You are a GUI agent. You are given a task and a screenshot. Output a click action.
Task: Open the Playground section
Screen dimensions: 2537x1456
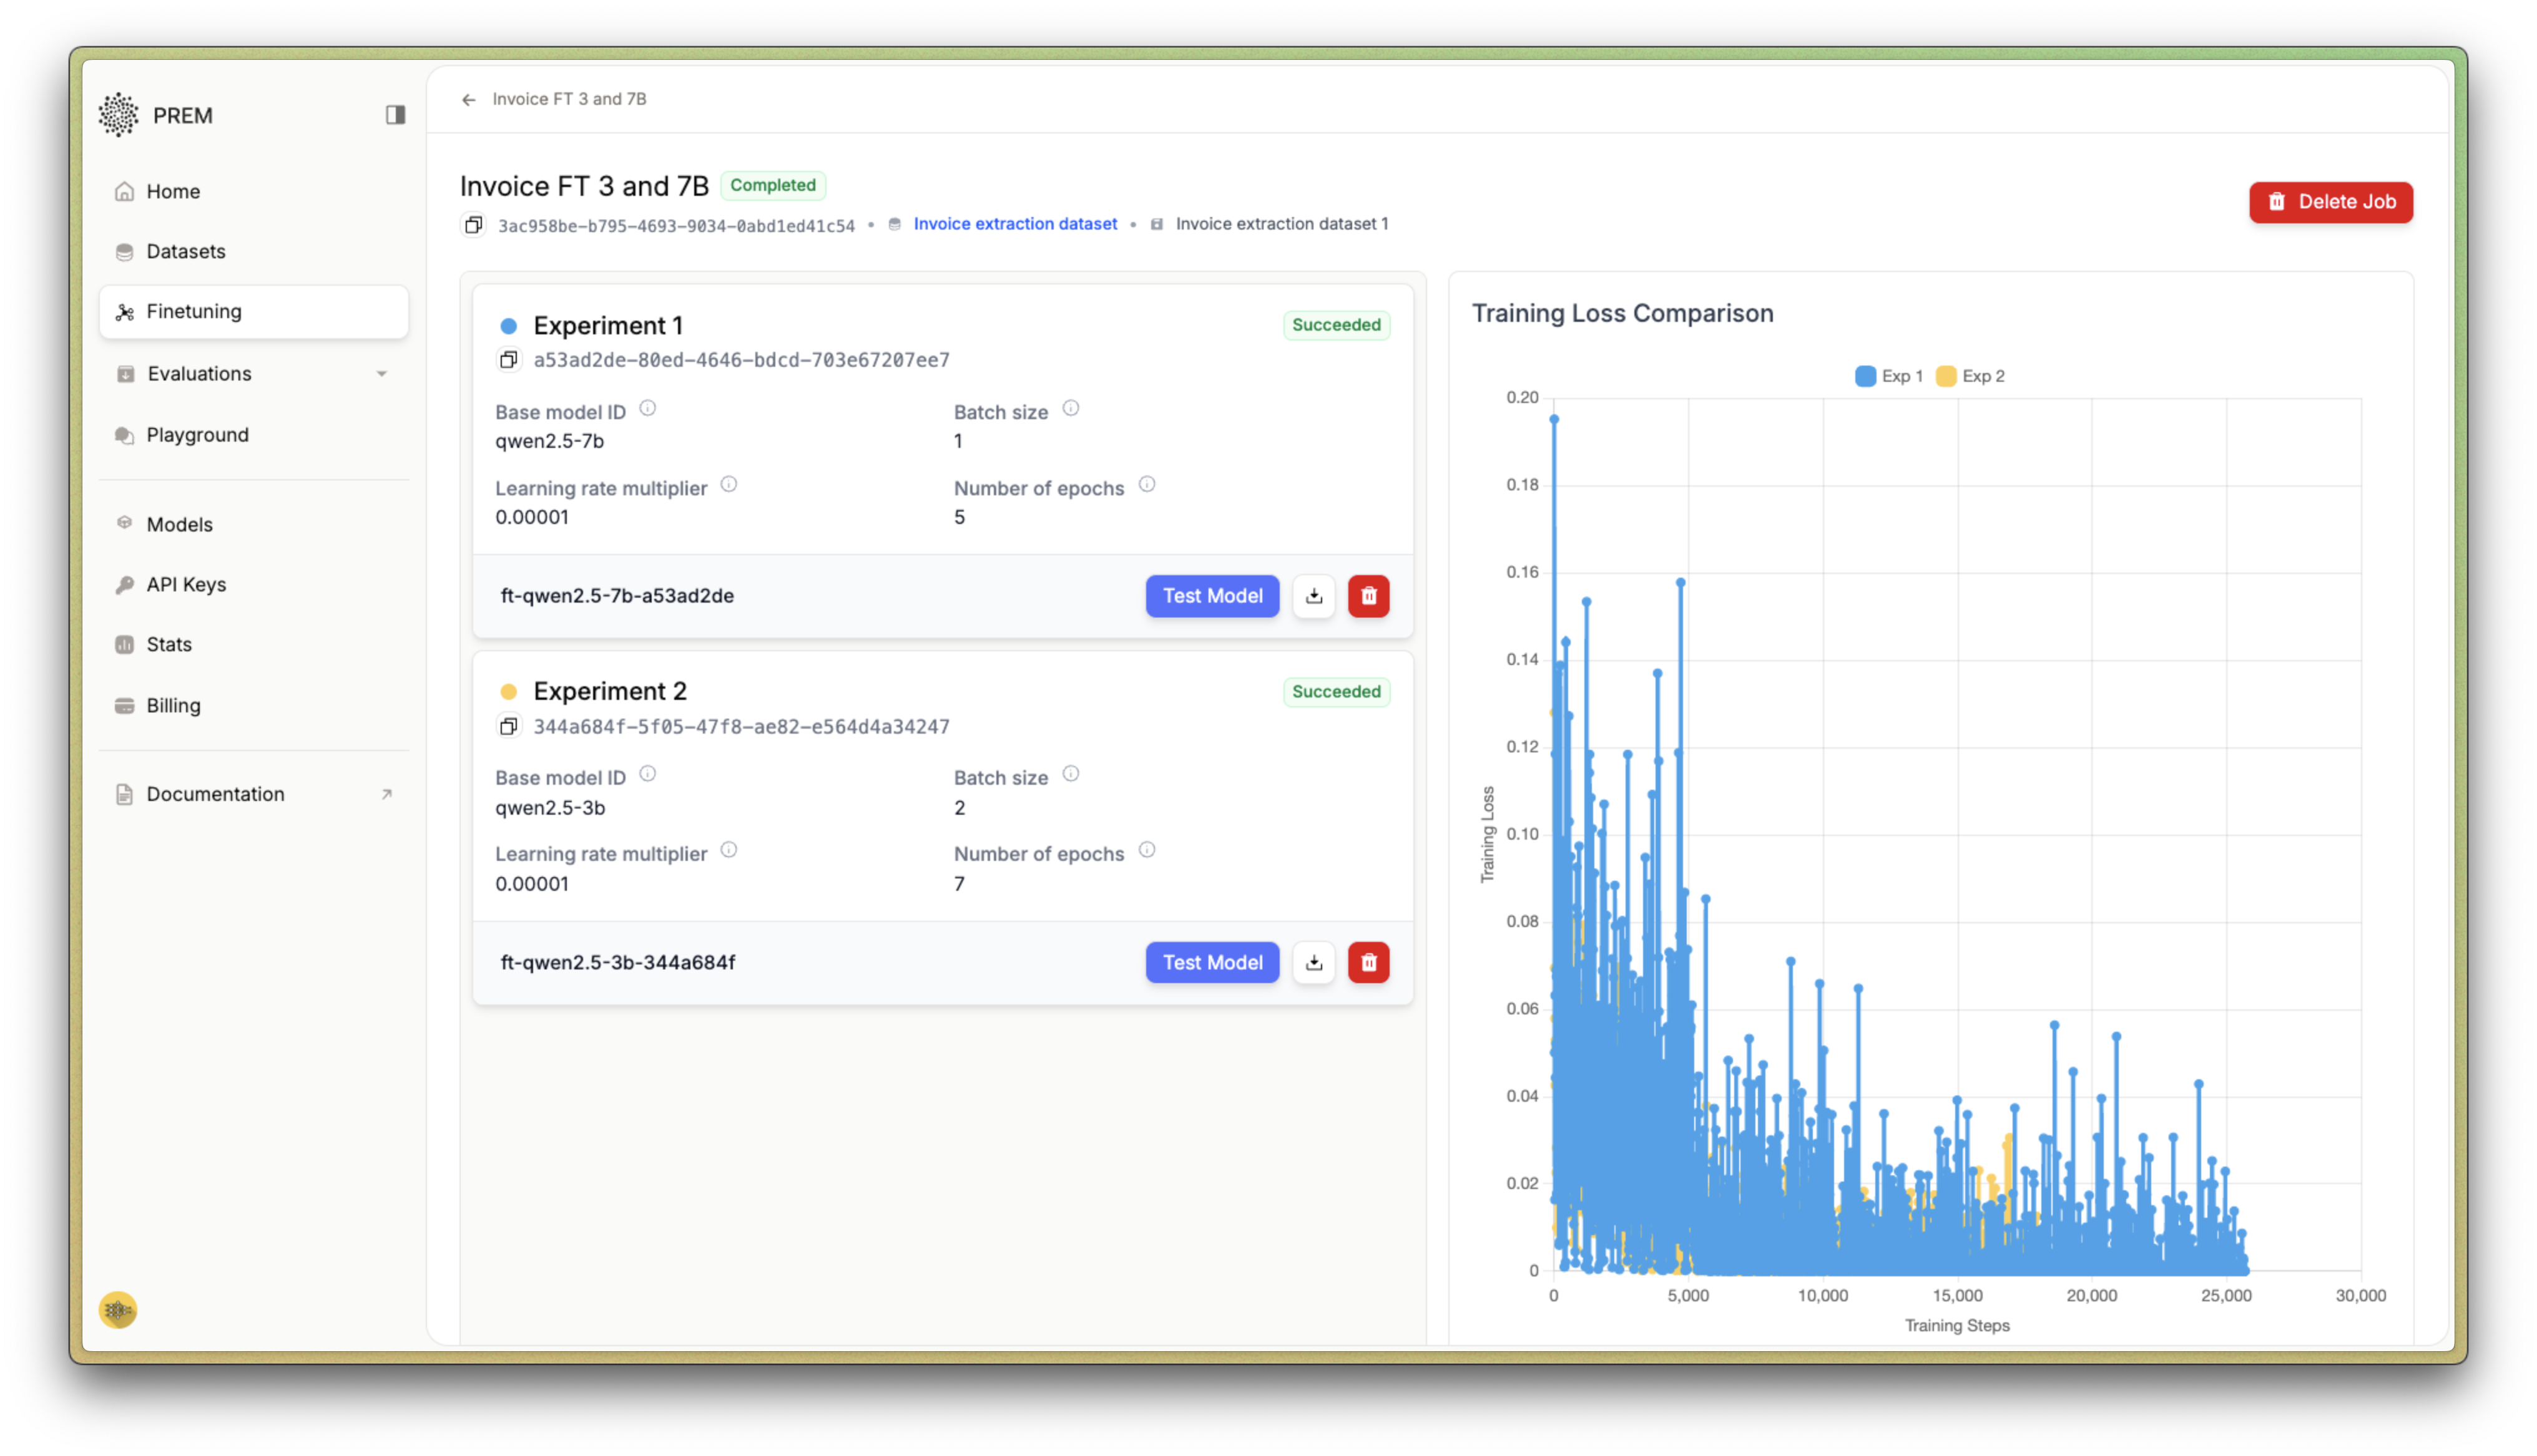point(197,434)
